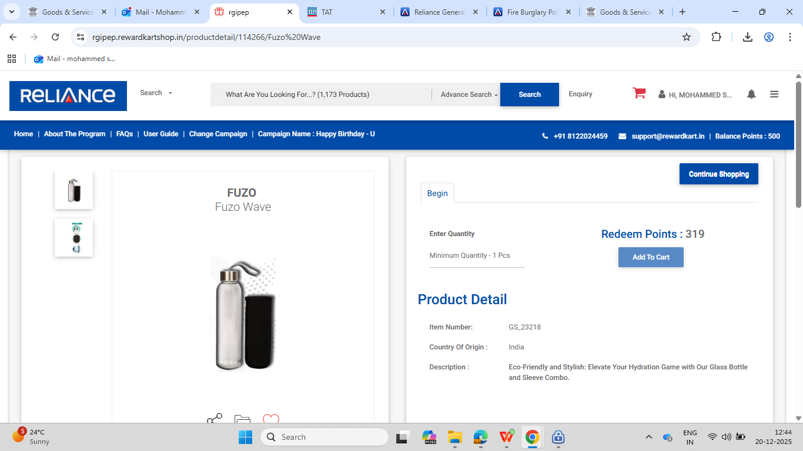
Task: Open Advance Search dropdown
Action: 469,95
